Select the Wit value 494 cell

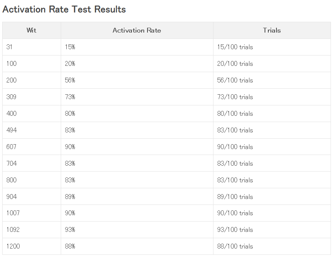[x=31, y=130]
